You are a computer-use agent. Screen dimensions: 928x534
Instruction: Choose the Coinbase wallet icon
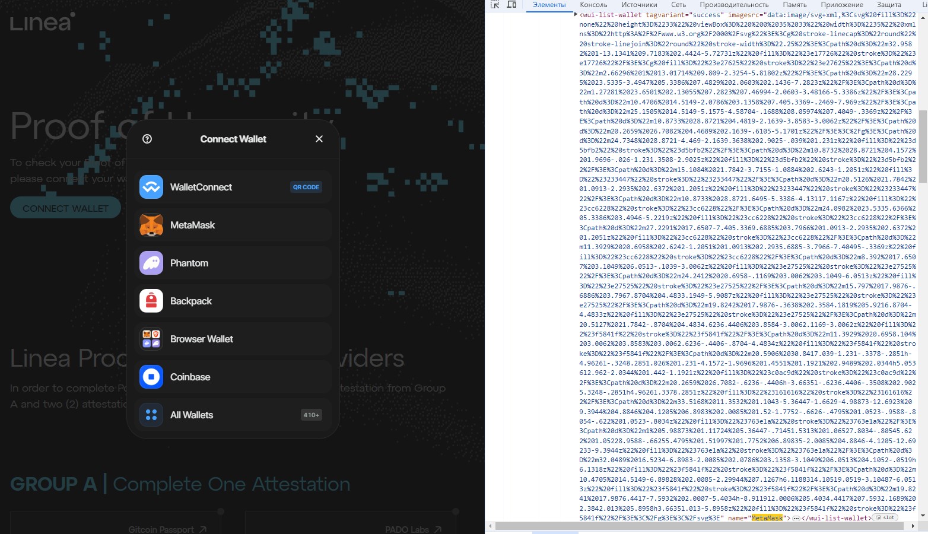pyautogui.click(x=151, y=377)
